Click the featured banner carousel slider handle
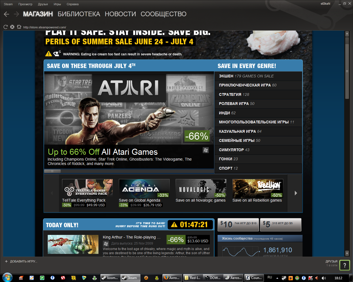The width and height of the screenshot is (353, 282). click(52, 171)
